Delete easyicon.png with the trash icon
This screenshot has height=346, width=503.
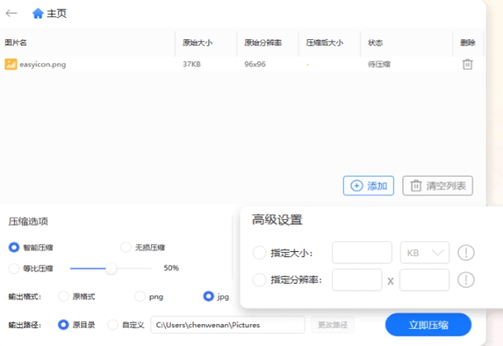click(x=468, y=64)
